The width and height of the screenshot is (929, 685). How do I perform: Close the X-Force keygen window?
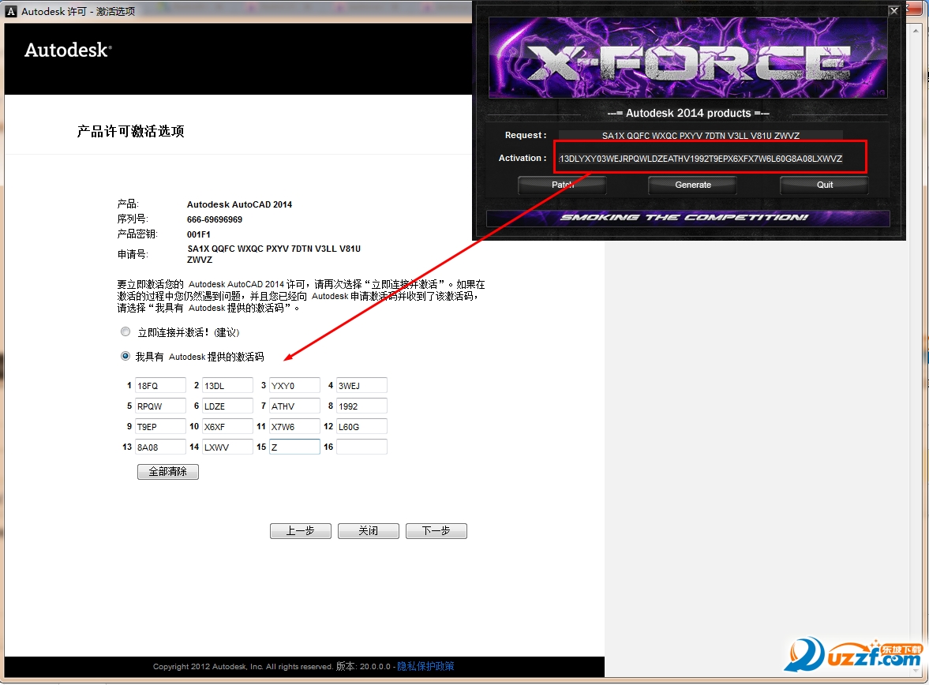(894, 11)
